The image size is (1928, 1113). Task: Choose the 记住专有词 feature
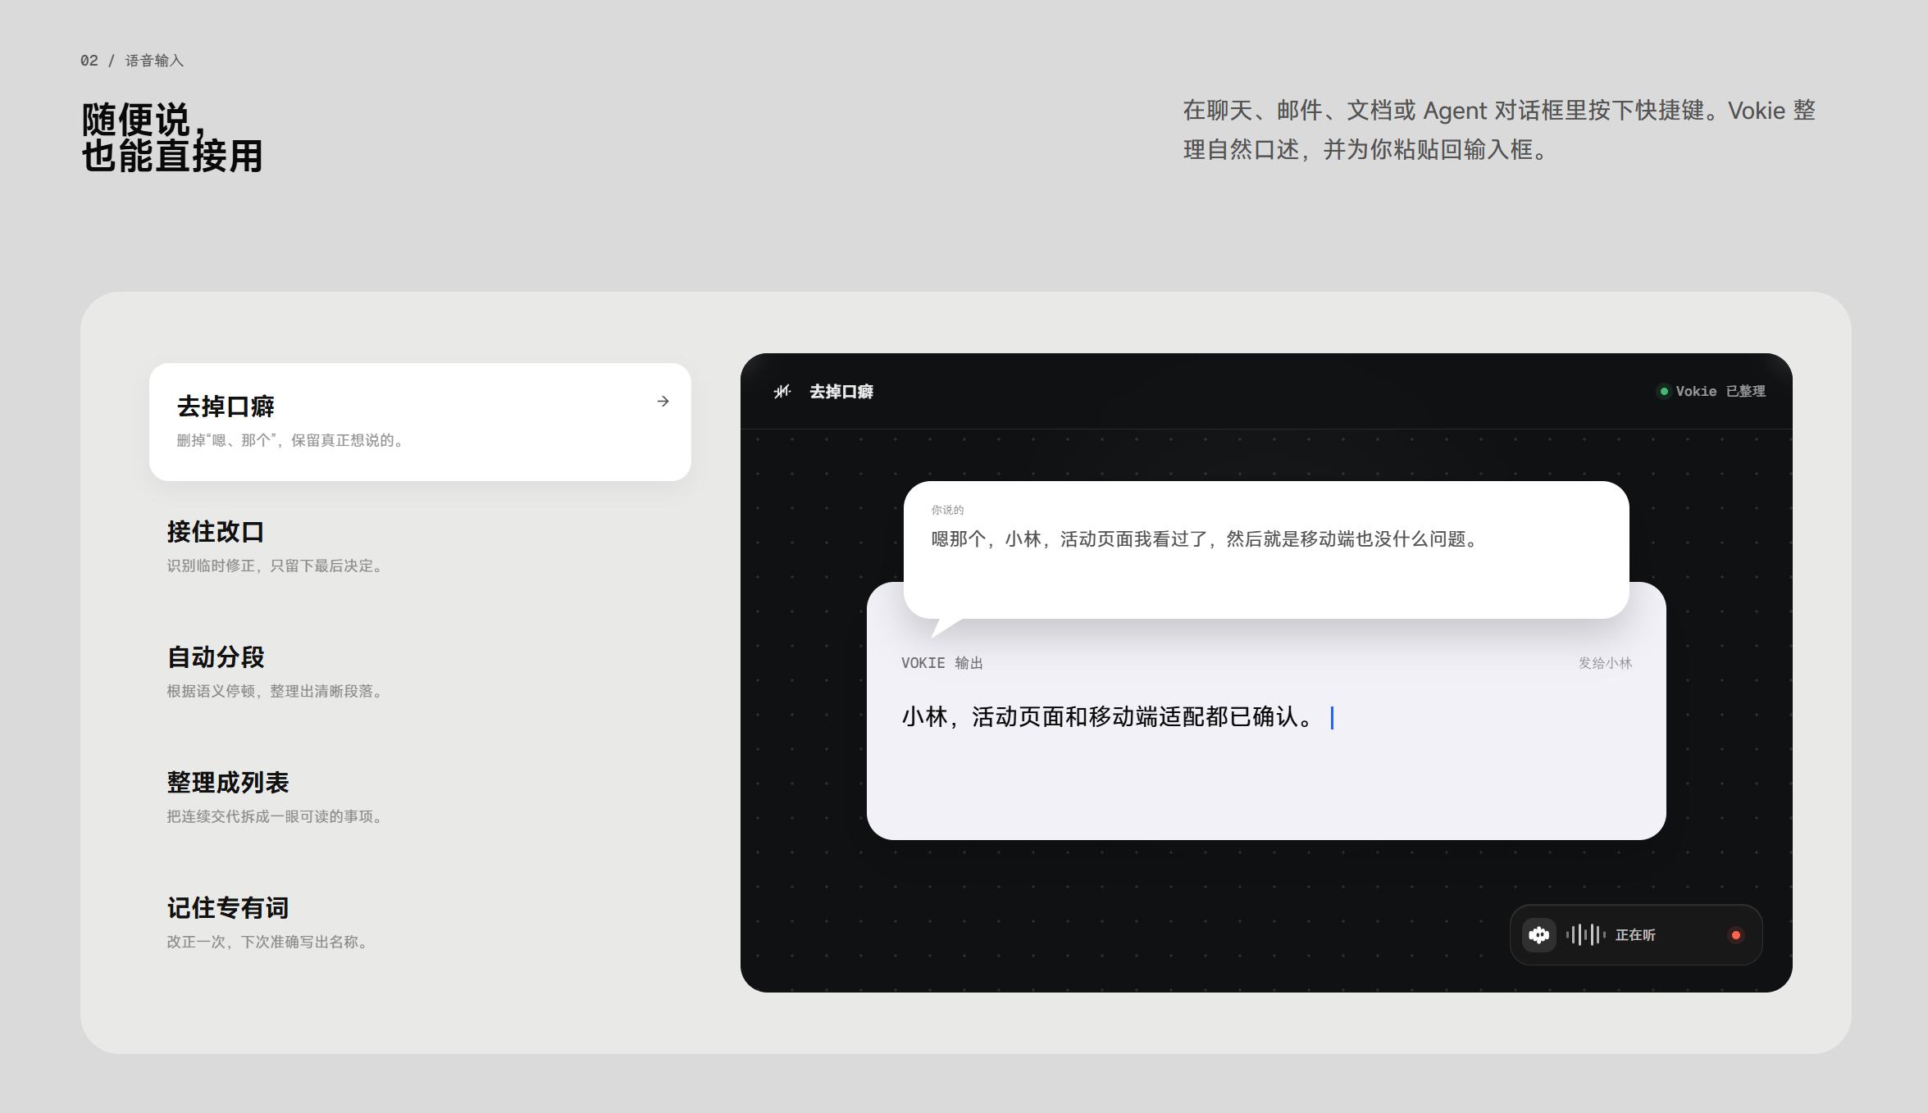(420, 922)
